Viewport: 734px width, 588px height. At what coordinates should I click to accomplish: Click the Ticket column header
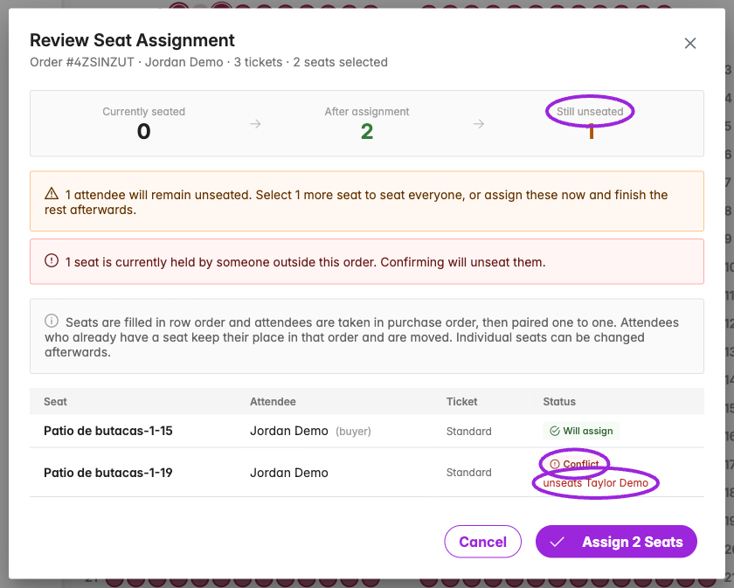(x=461, y=402)
